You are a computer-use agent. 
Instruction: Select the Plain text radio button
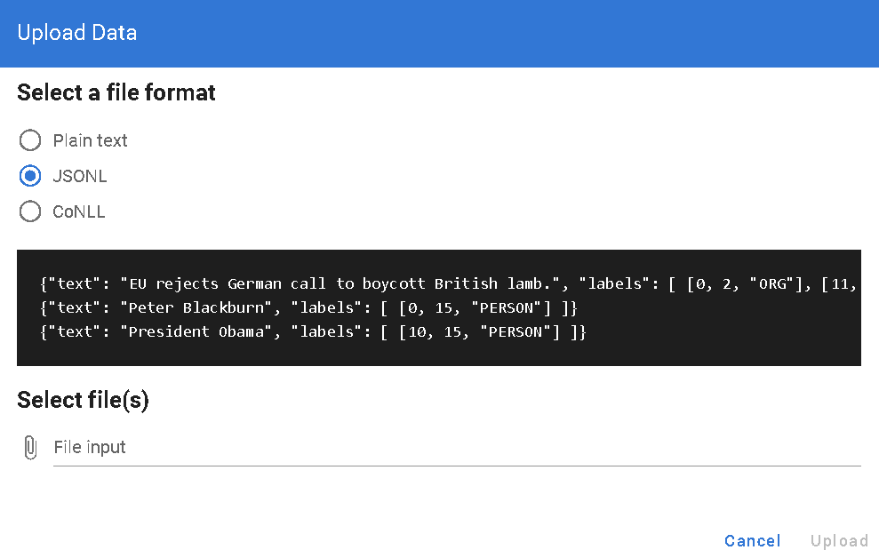[30, 140]
